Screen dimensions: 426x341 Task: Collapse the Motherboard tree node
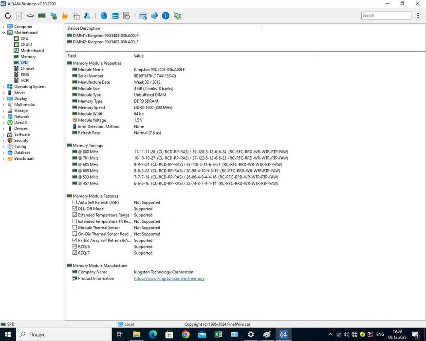click(3, 33)
